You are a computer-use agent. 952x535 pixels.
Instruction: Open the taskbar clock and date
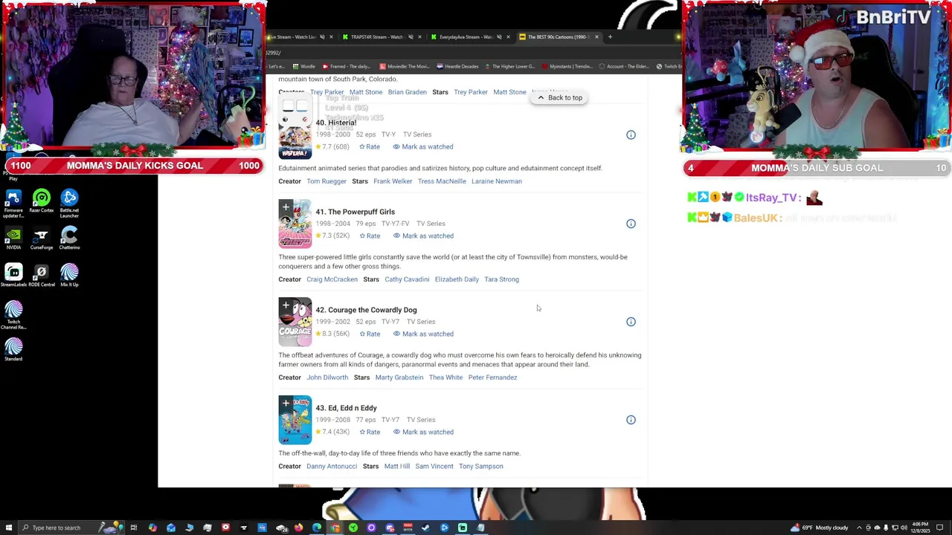tap(920, 528)
